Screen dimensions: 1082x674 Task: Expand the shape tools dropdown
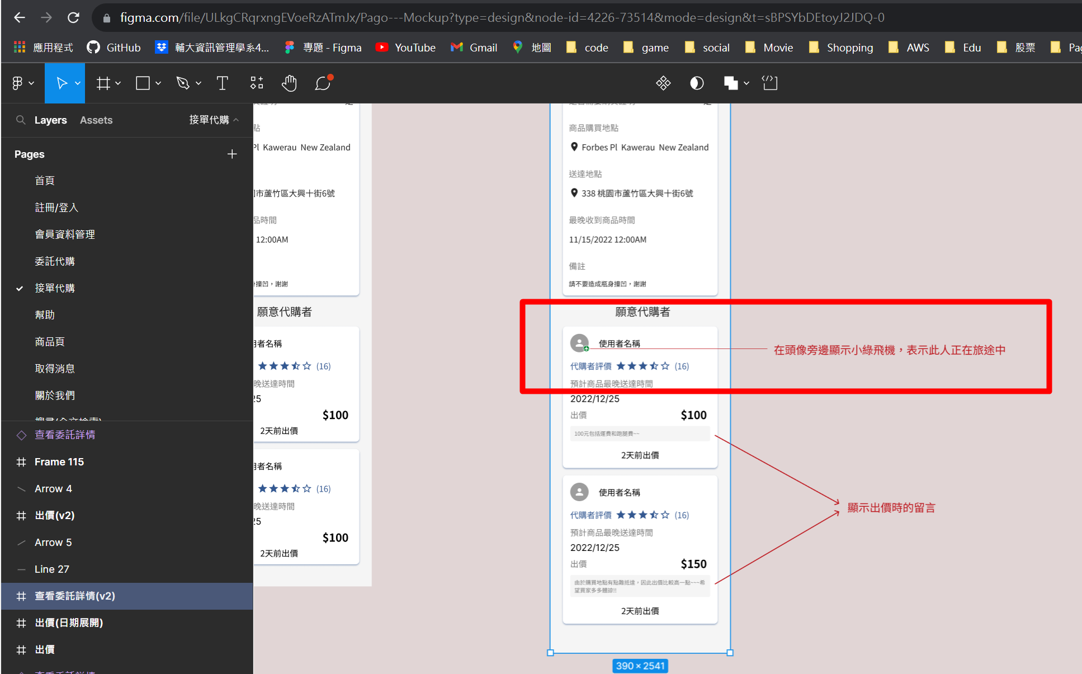[x=158, y=83]
